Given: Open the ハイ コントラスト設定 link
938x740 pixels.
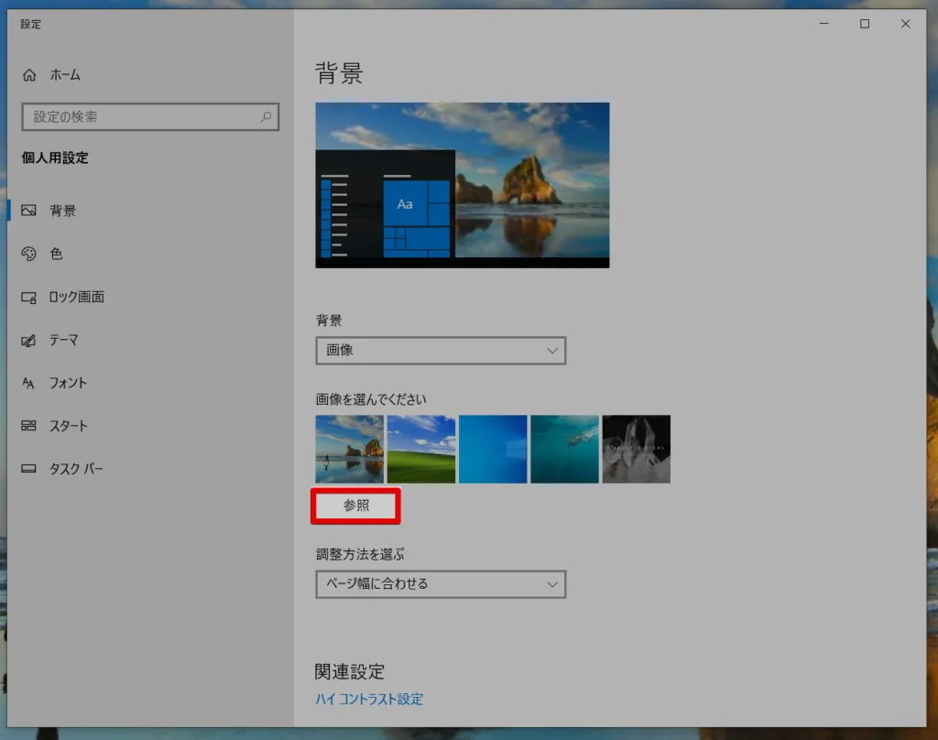Looking at the screenshot, I should (369, 699).
